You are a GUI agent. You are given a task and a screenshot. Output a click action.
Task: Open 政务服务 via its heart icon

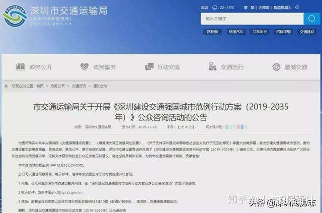[x=84, y=67]
